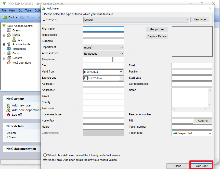Click the Notes vertical scrollbar
Screen dimensions: 220x169
(x=210, y=97)
